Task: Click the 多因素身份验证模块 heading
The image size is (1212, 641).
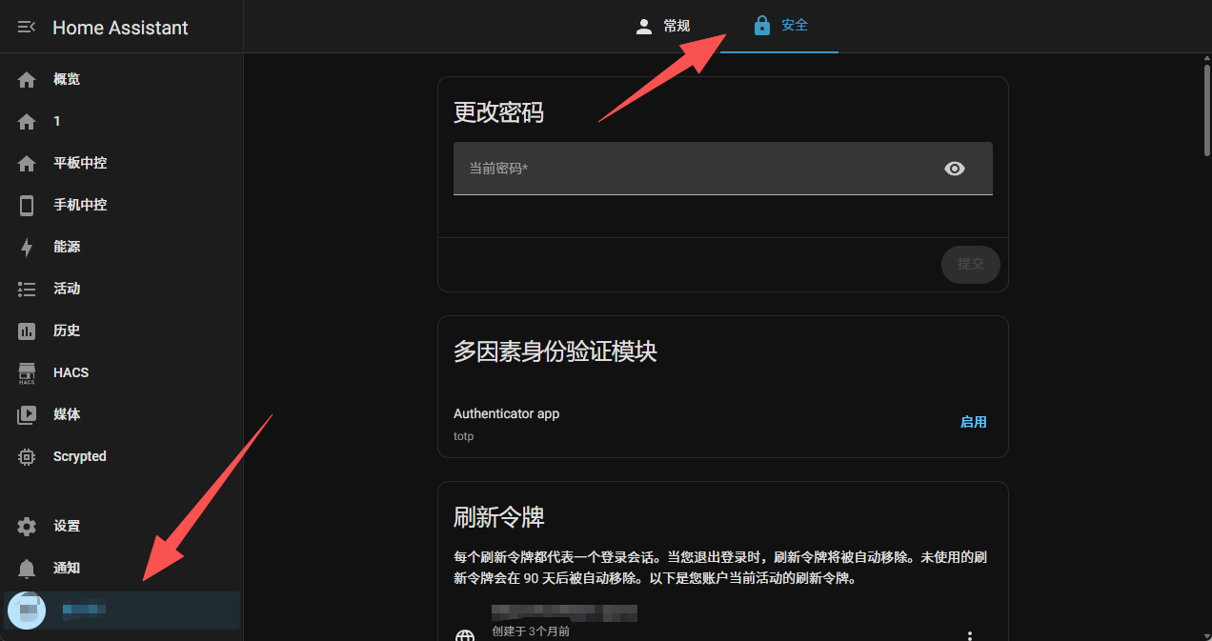Action: [555, 351]
